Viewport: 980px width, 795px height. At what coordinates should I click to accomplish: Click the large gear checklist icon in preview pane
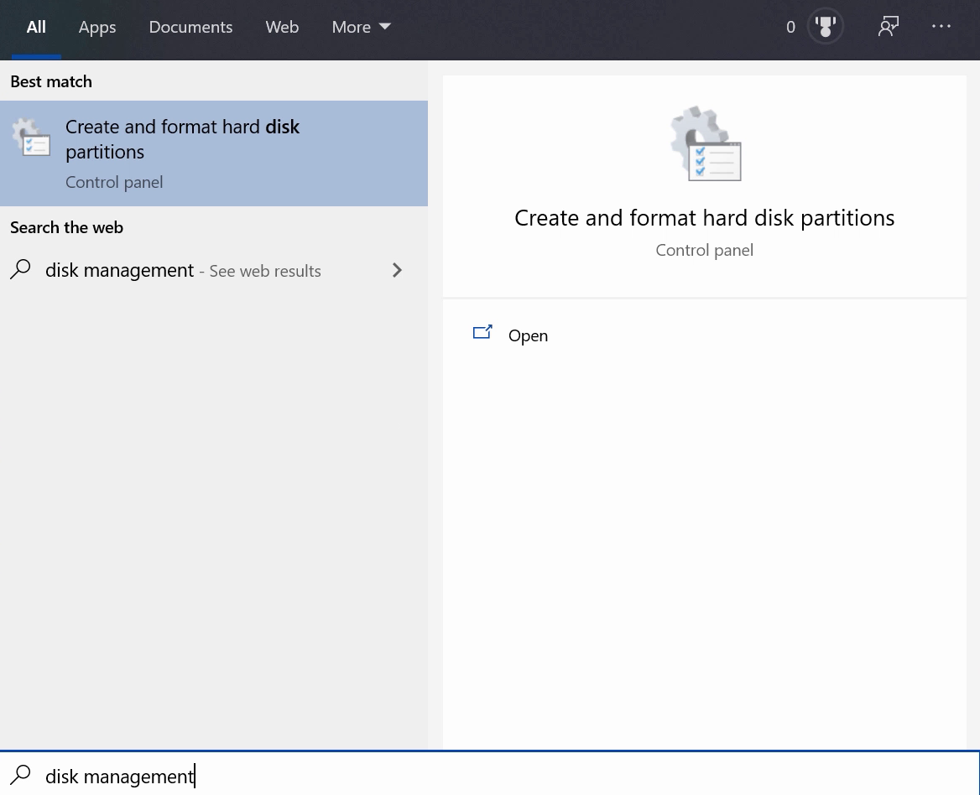[705, 143]
